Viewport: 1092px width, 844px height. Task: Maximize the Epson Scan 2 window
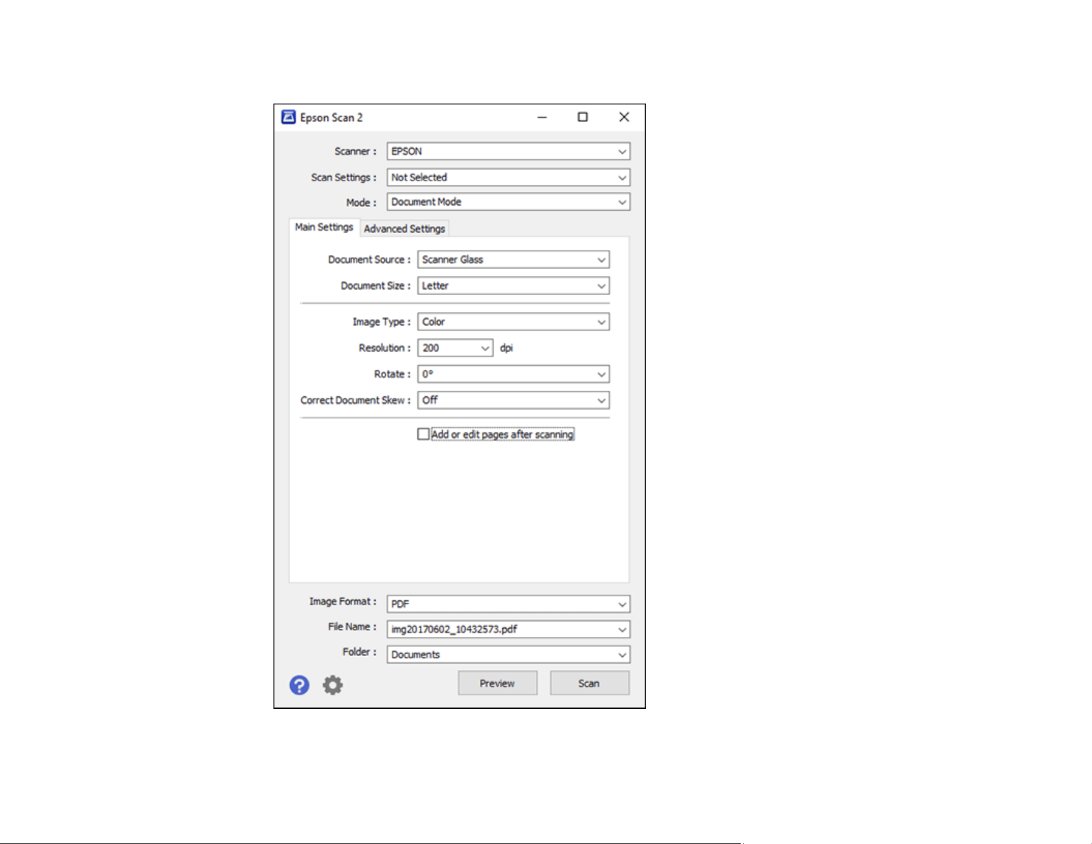coord(583,117)
